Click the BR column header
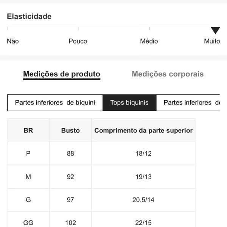Screen dimensions: 227x227 coord(28,131)
